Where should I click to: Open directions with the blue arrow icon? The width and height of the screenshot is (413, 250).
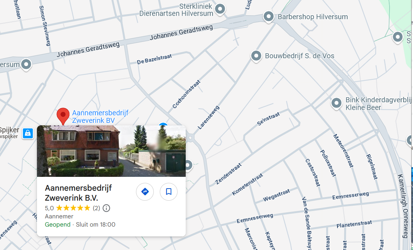[145, 191]
